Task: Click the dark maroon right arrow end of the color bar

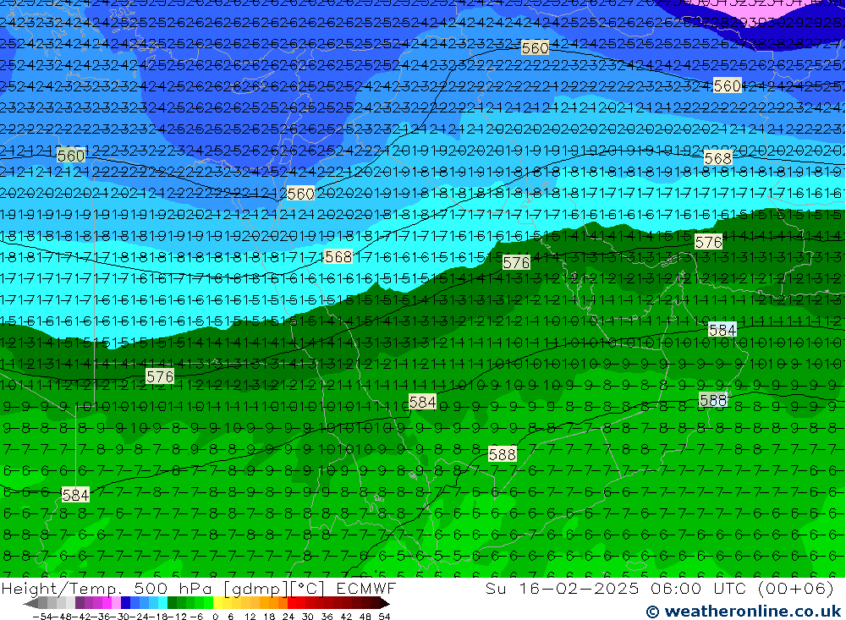Action: [385, 603]
